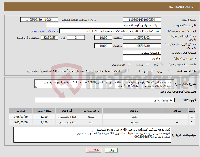Toggle the اسناد خزانه اسلامی payment checkbox
The width and height of the screenshot is (200, 157).
click(x=127, y=70)
